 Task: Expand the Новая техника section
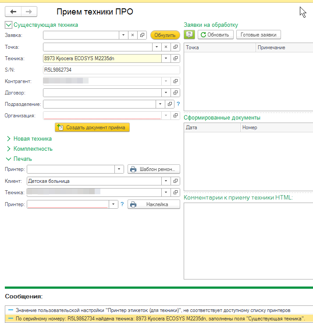click(8, 138)
